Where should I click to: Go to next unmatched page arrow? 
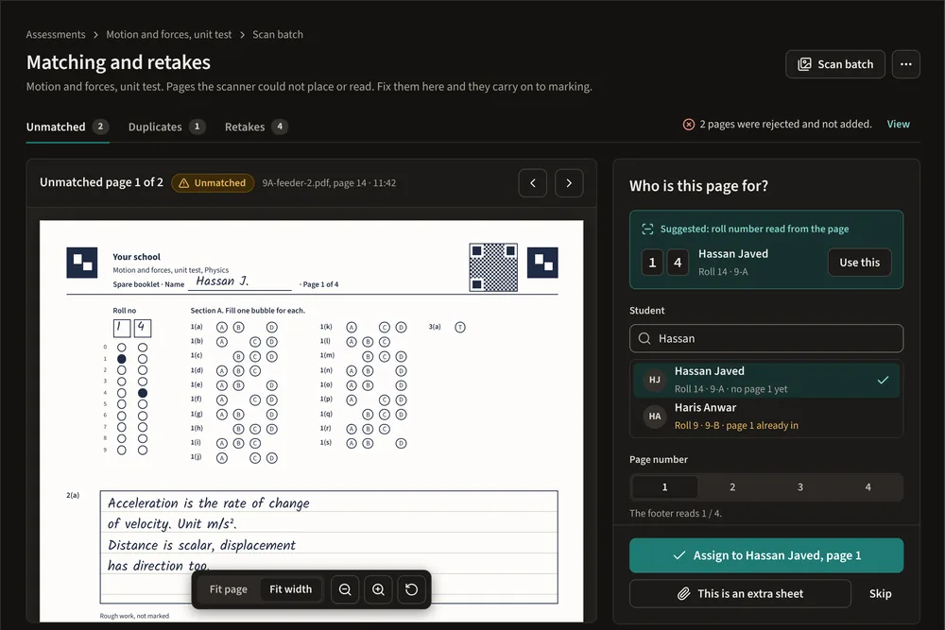(x=569, y=183)
